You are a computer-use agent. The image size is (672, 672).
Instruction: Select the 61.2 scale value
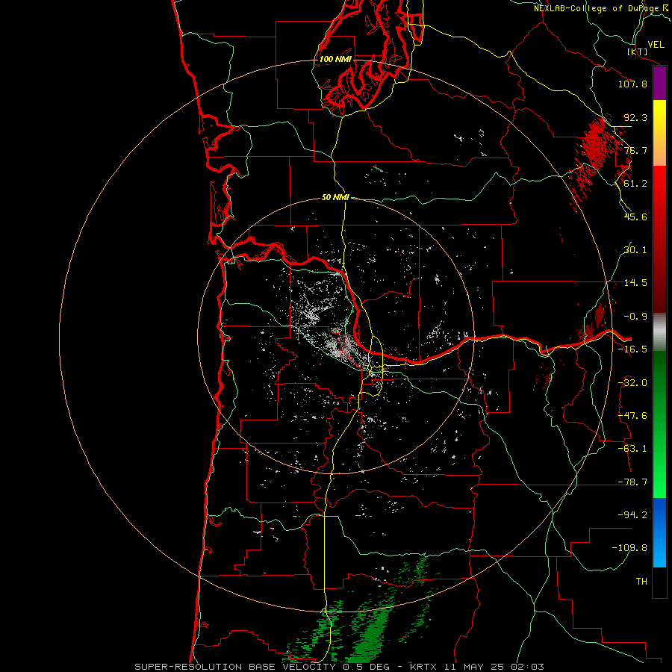[x=635, y=184]
